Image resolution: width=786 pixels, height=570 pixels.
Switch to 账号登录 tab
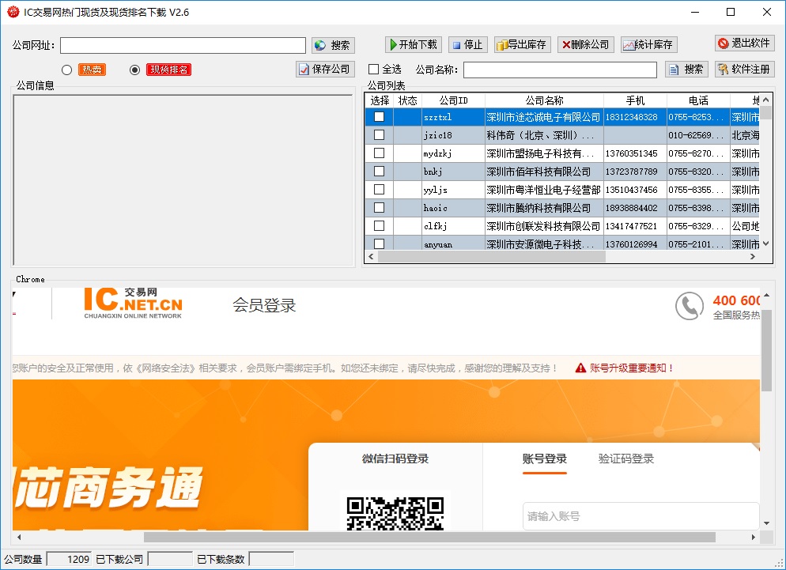click(x=544, y=459)
